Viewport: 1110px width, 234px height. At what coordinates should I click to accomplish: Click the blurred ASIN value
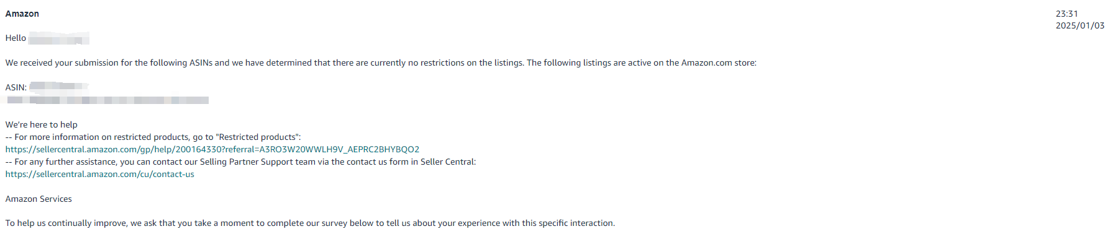(x=59, y=87)
